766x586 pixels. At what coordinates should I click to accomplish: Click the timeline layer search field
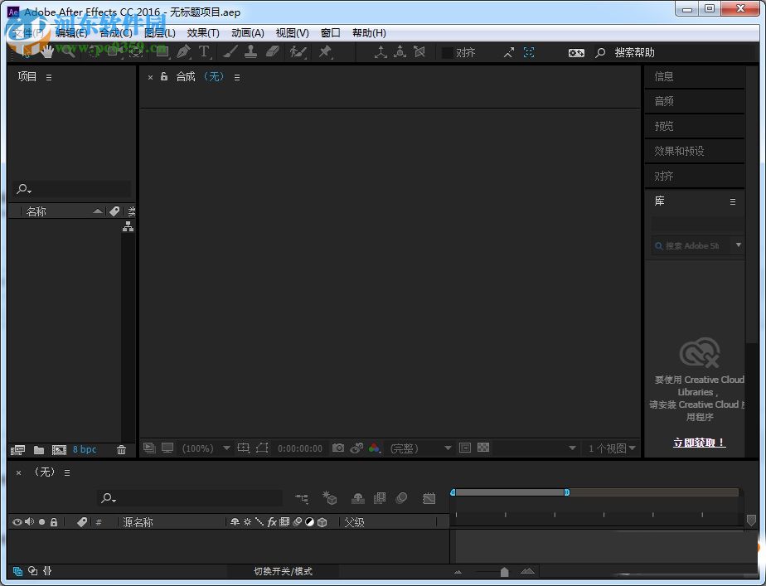(x=191, y=498)
